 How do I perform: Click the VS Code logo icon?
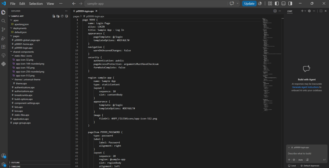(x=4, y=3)
